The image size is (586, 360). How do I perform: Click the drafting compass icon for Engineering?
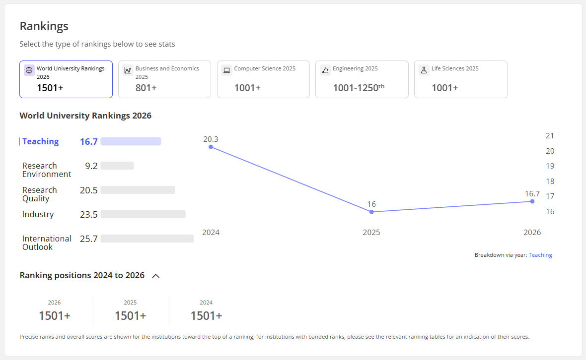pyautogui.click(x=325, y=70)
